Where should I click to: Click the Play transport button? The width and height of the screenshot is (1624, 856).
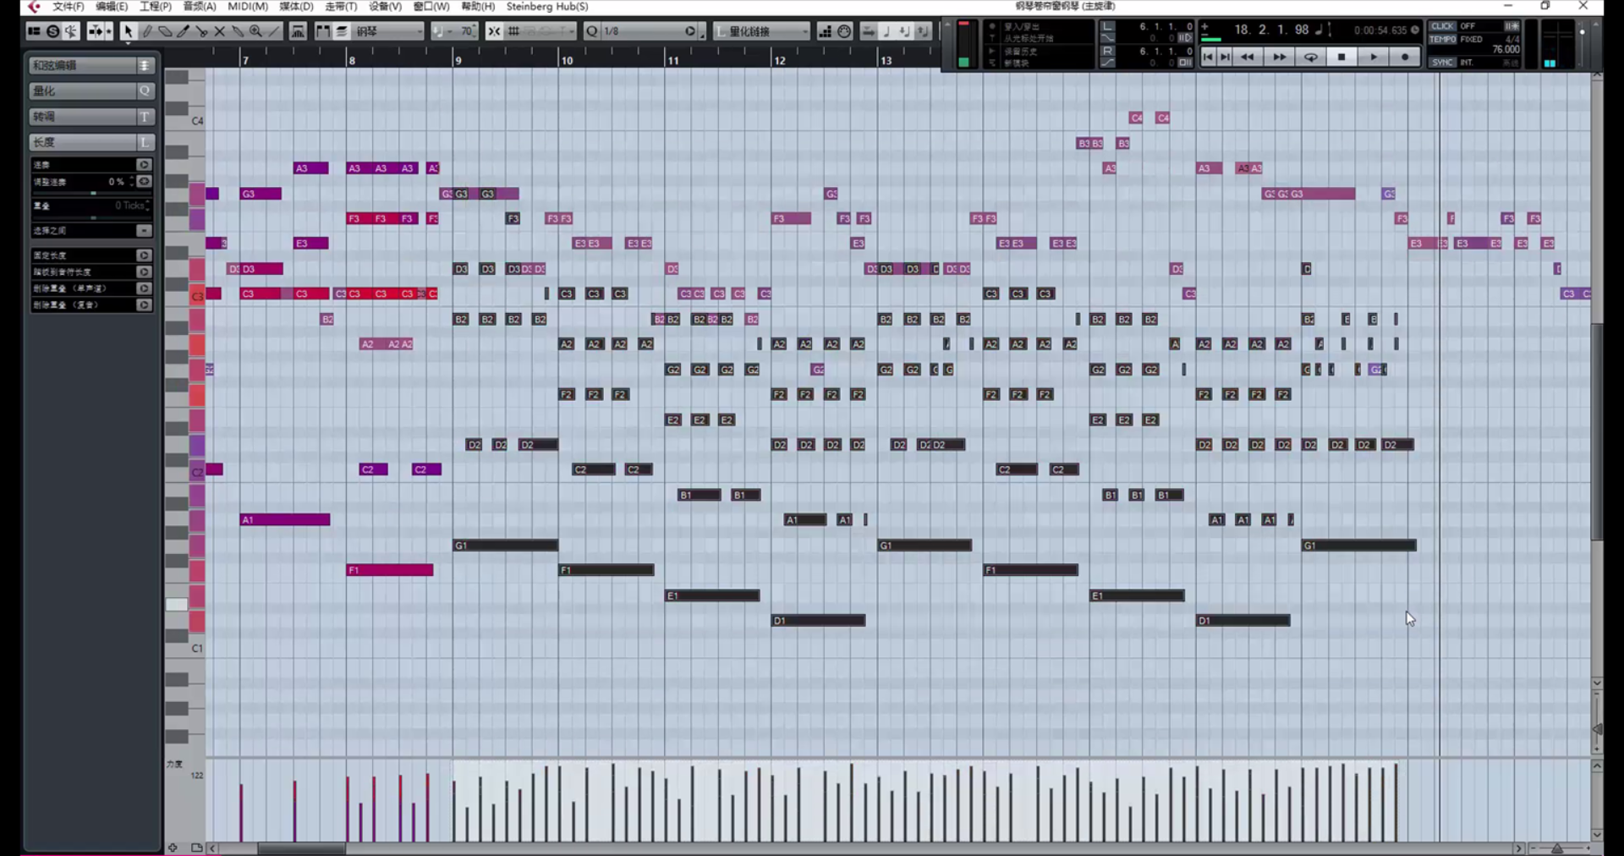coord(1374,57)
